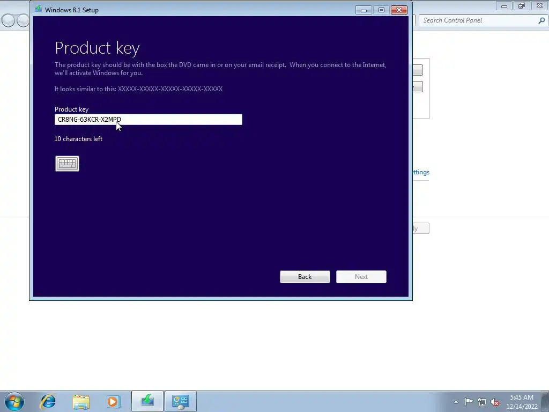Open network status tray icon

click(x=482, y=402)
